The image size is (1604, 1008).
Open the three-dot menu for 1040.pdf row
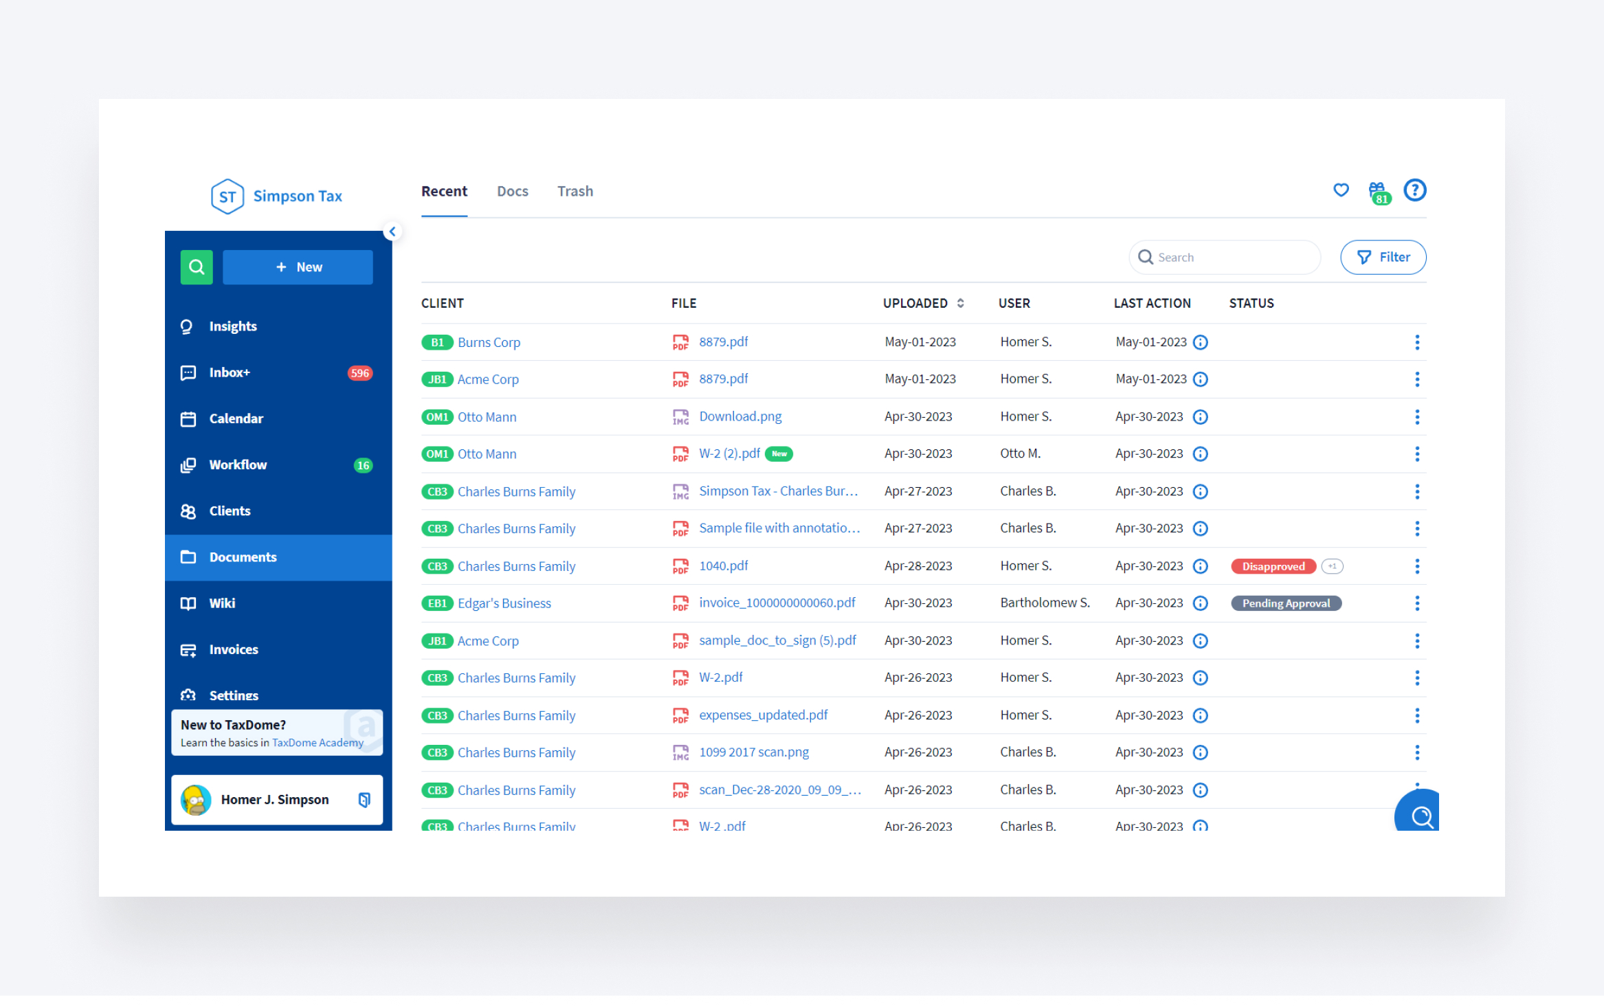coord(1417,565)
